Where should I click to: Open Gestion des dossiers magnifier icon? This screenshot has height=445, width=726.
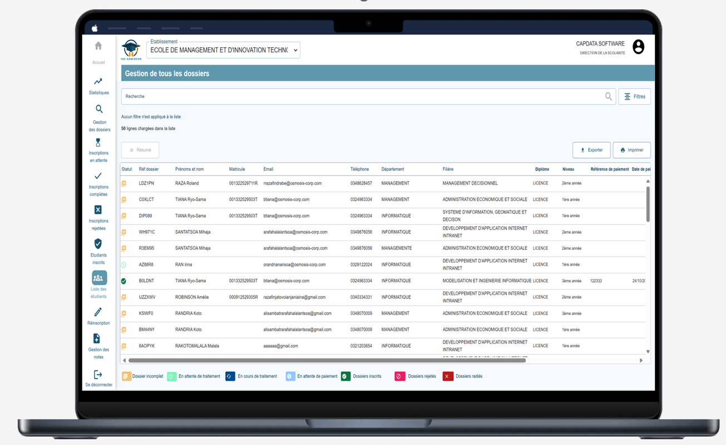click(99, 110)
